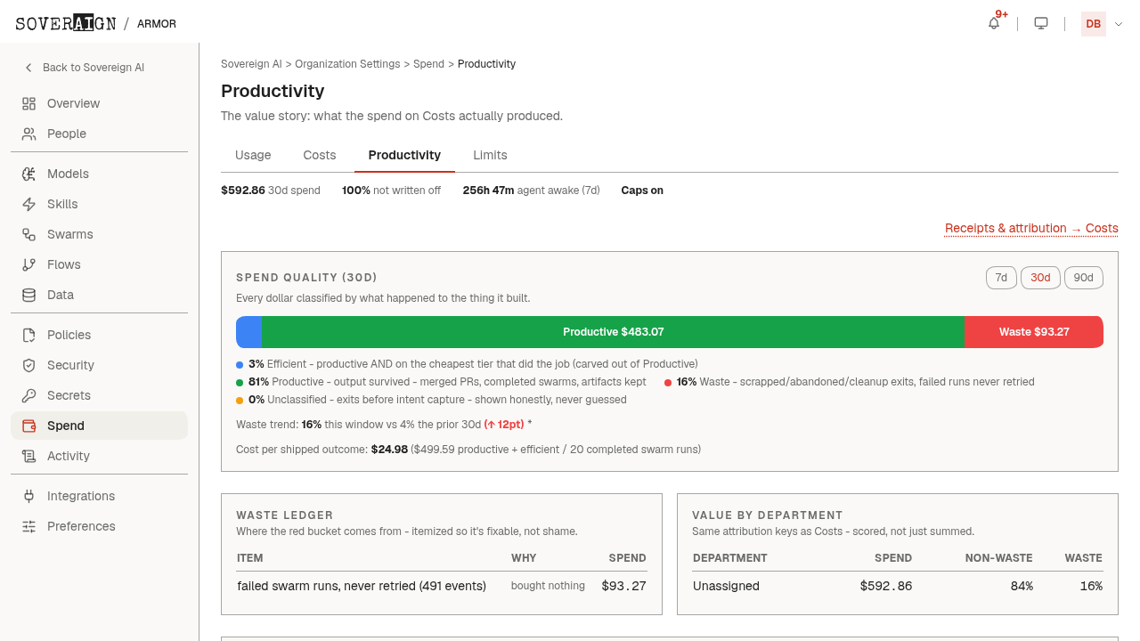Switch to the Usage tab

253,155
